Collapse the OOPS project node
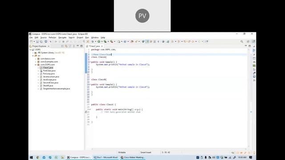Viewport: 285px width, 160px height. (30, 50)
